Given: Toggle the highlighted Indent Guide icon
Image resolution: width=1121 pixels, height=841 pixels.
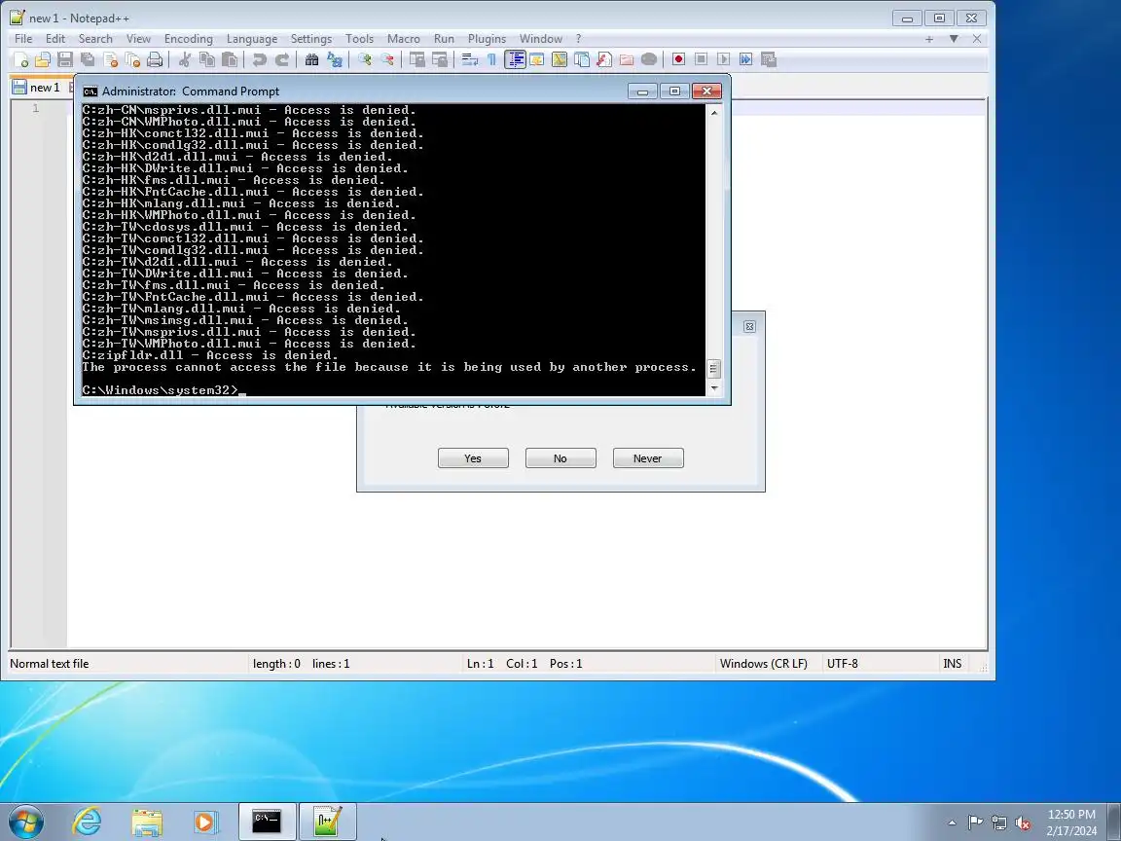Looking at the screenshot, I should coord(515,60).
